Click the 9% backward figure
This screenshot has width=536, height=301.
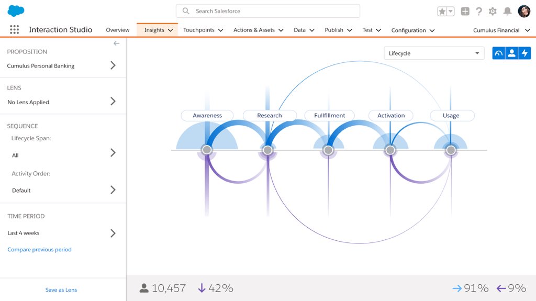coord(517,288)
